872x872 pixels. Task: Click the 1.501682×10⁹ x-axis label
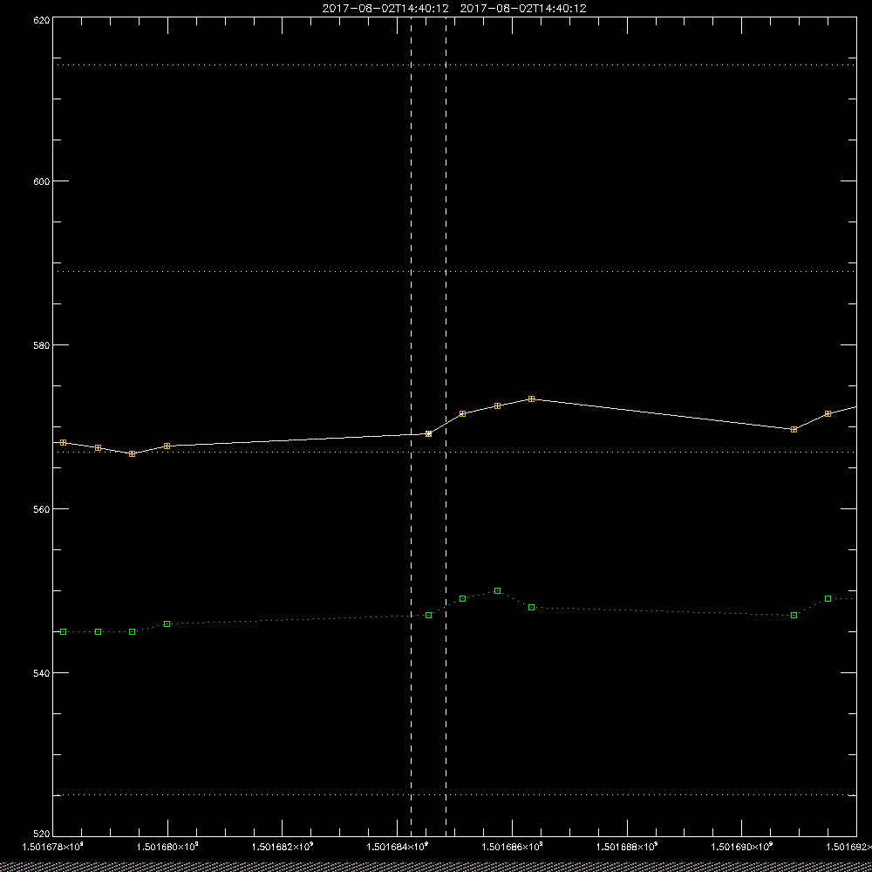coord(283,847)
